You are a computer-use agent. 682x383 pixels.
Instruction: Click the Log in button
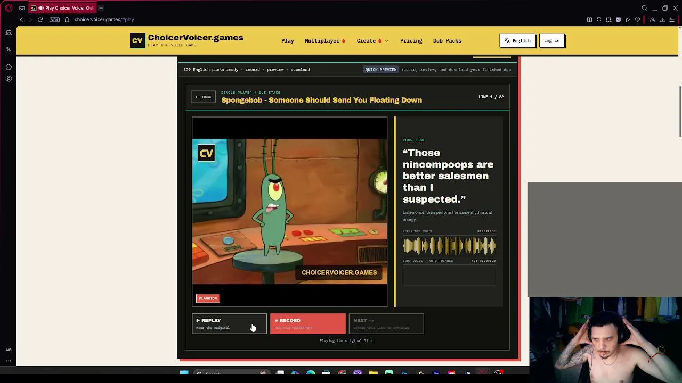pyautogui.click(x=552, y=40)
